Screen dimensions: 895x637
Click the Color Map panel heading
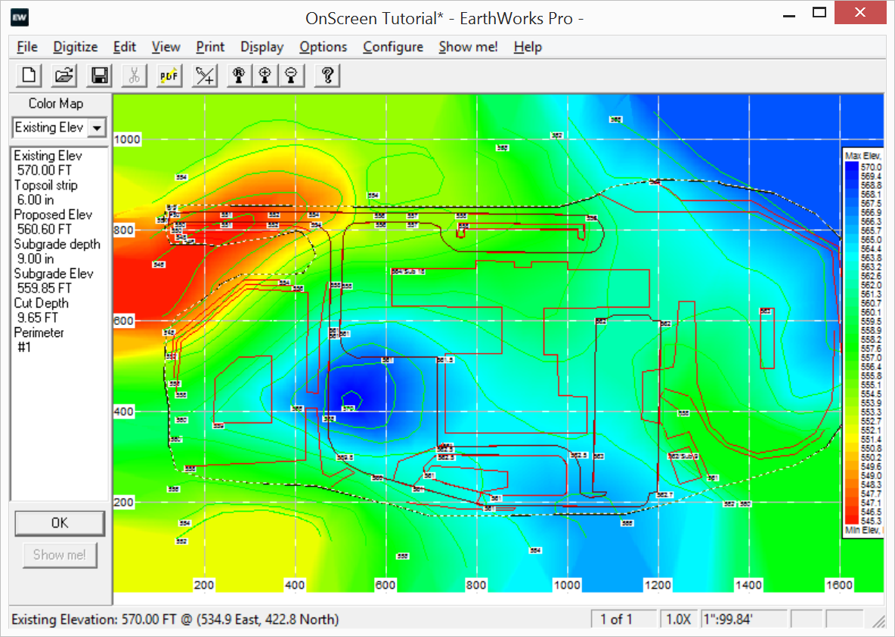56,104
